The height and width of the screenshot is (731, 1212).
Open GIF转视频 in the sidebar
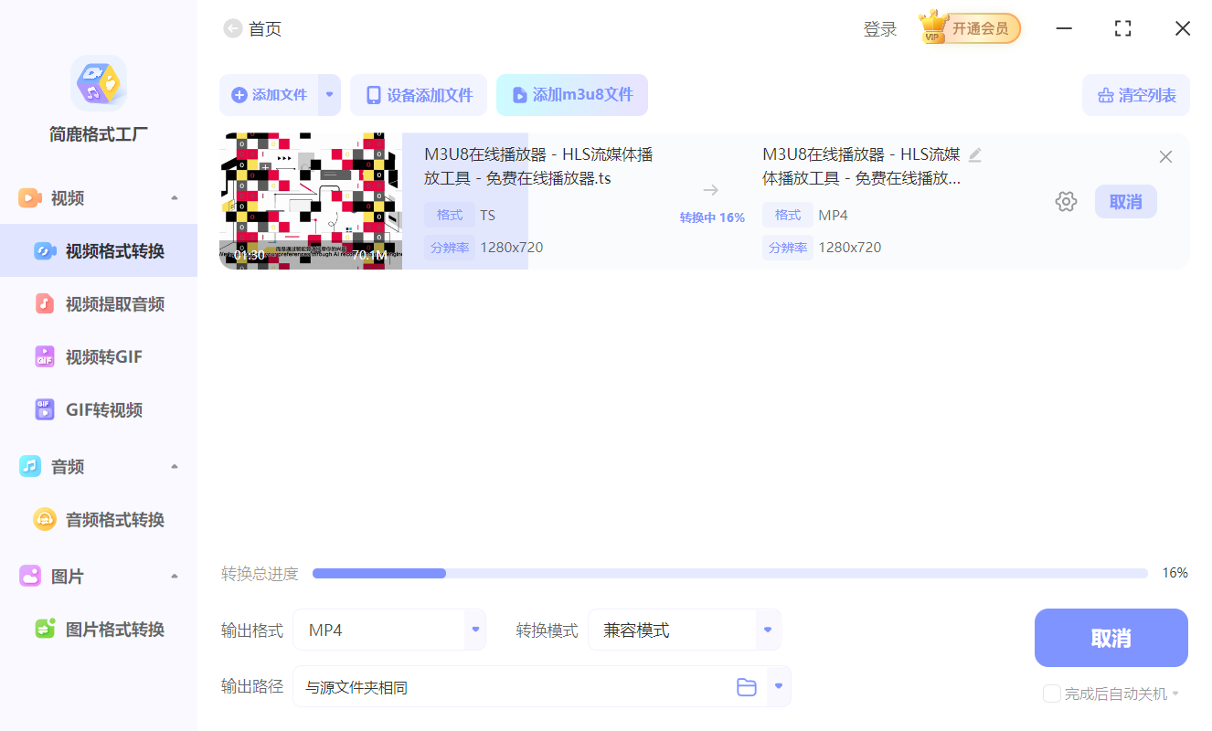coord(99,410)
